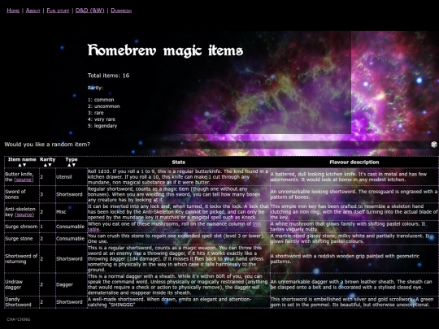Viewport: 439px width, 329px height.
Task: Click 'Would you like a random item?' text
Action: [47, 145]
